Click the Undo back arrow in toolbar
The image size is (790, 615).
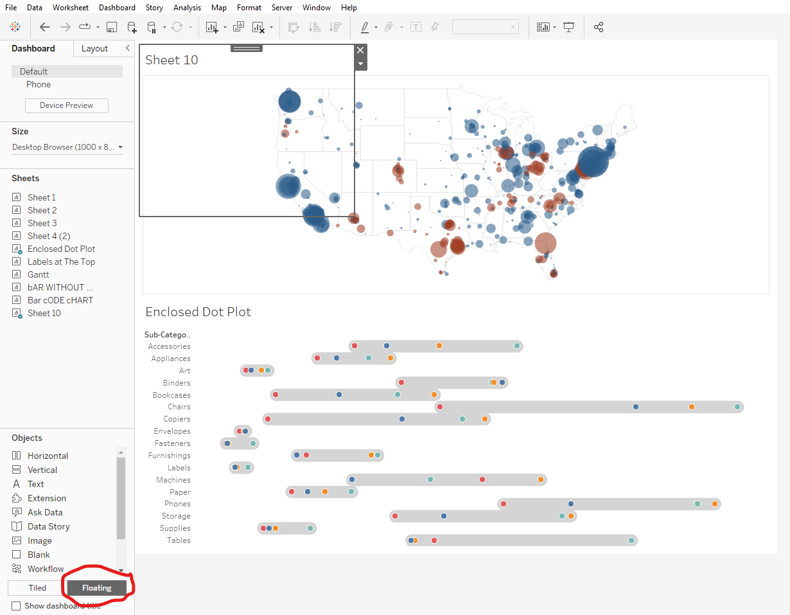point(44,27)
